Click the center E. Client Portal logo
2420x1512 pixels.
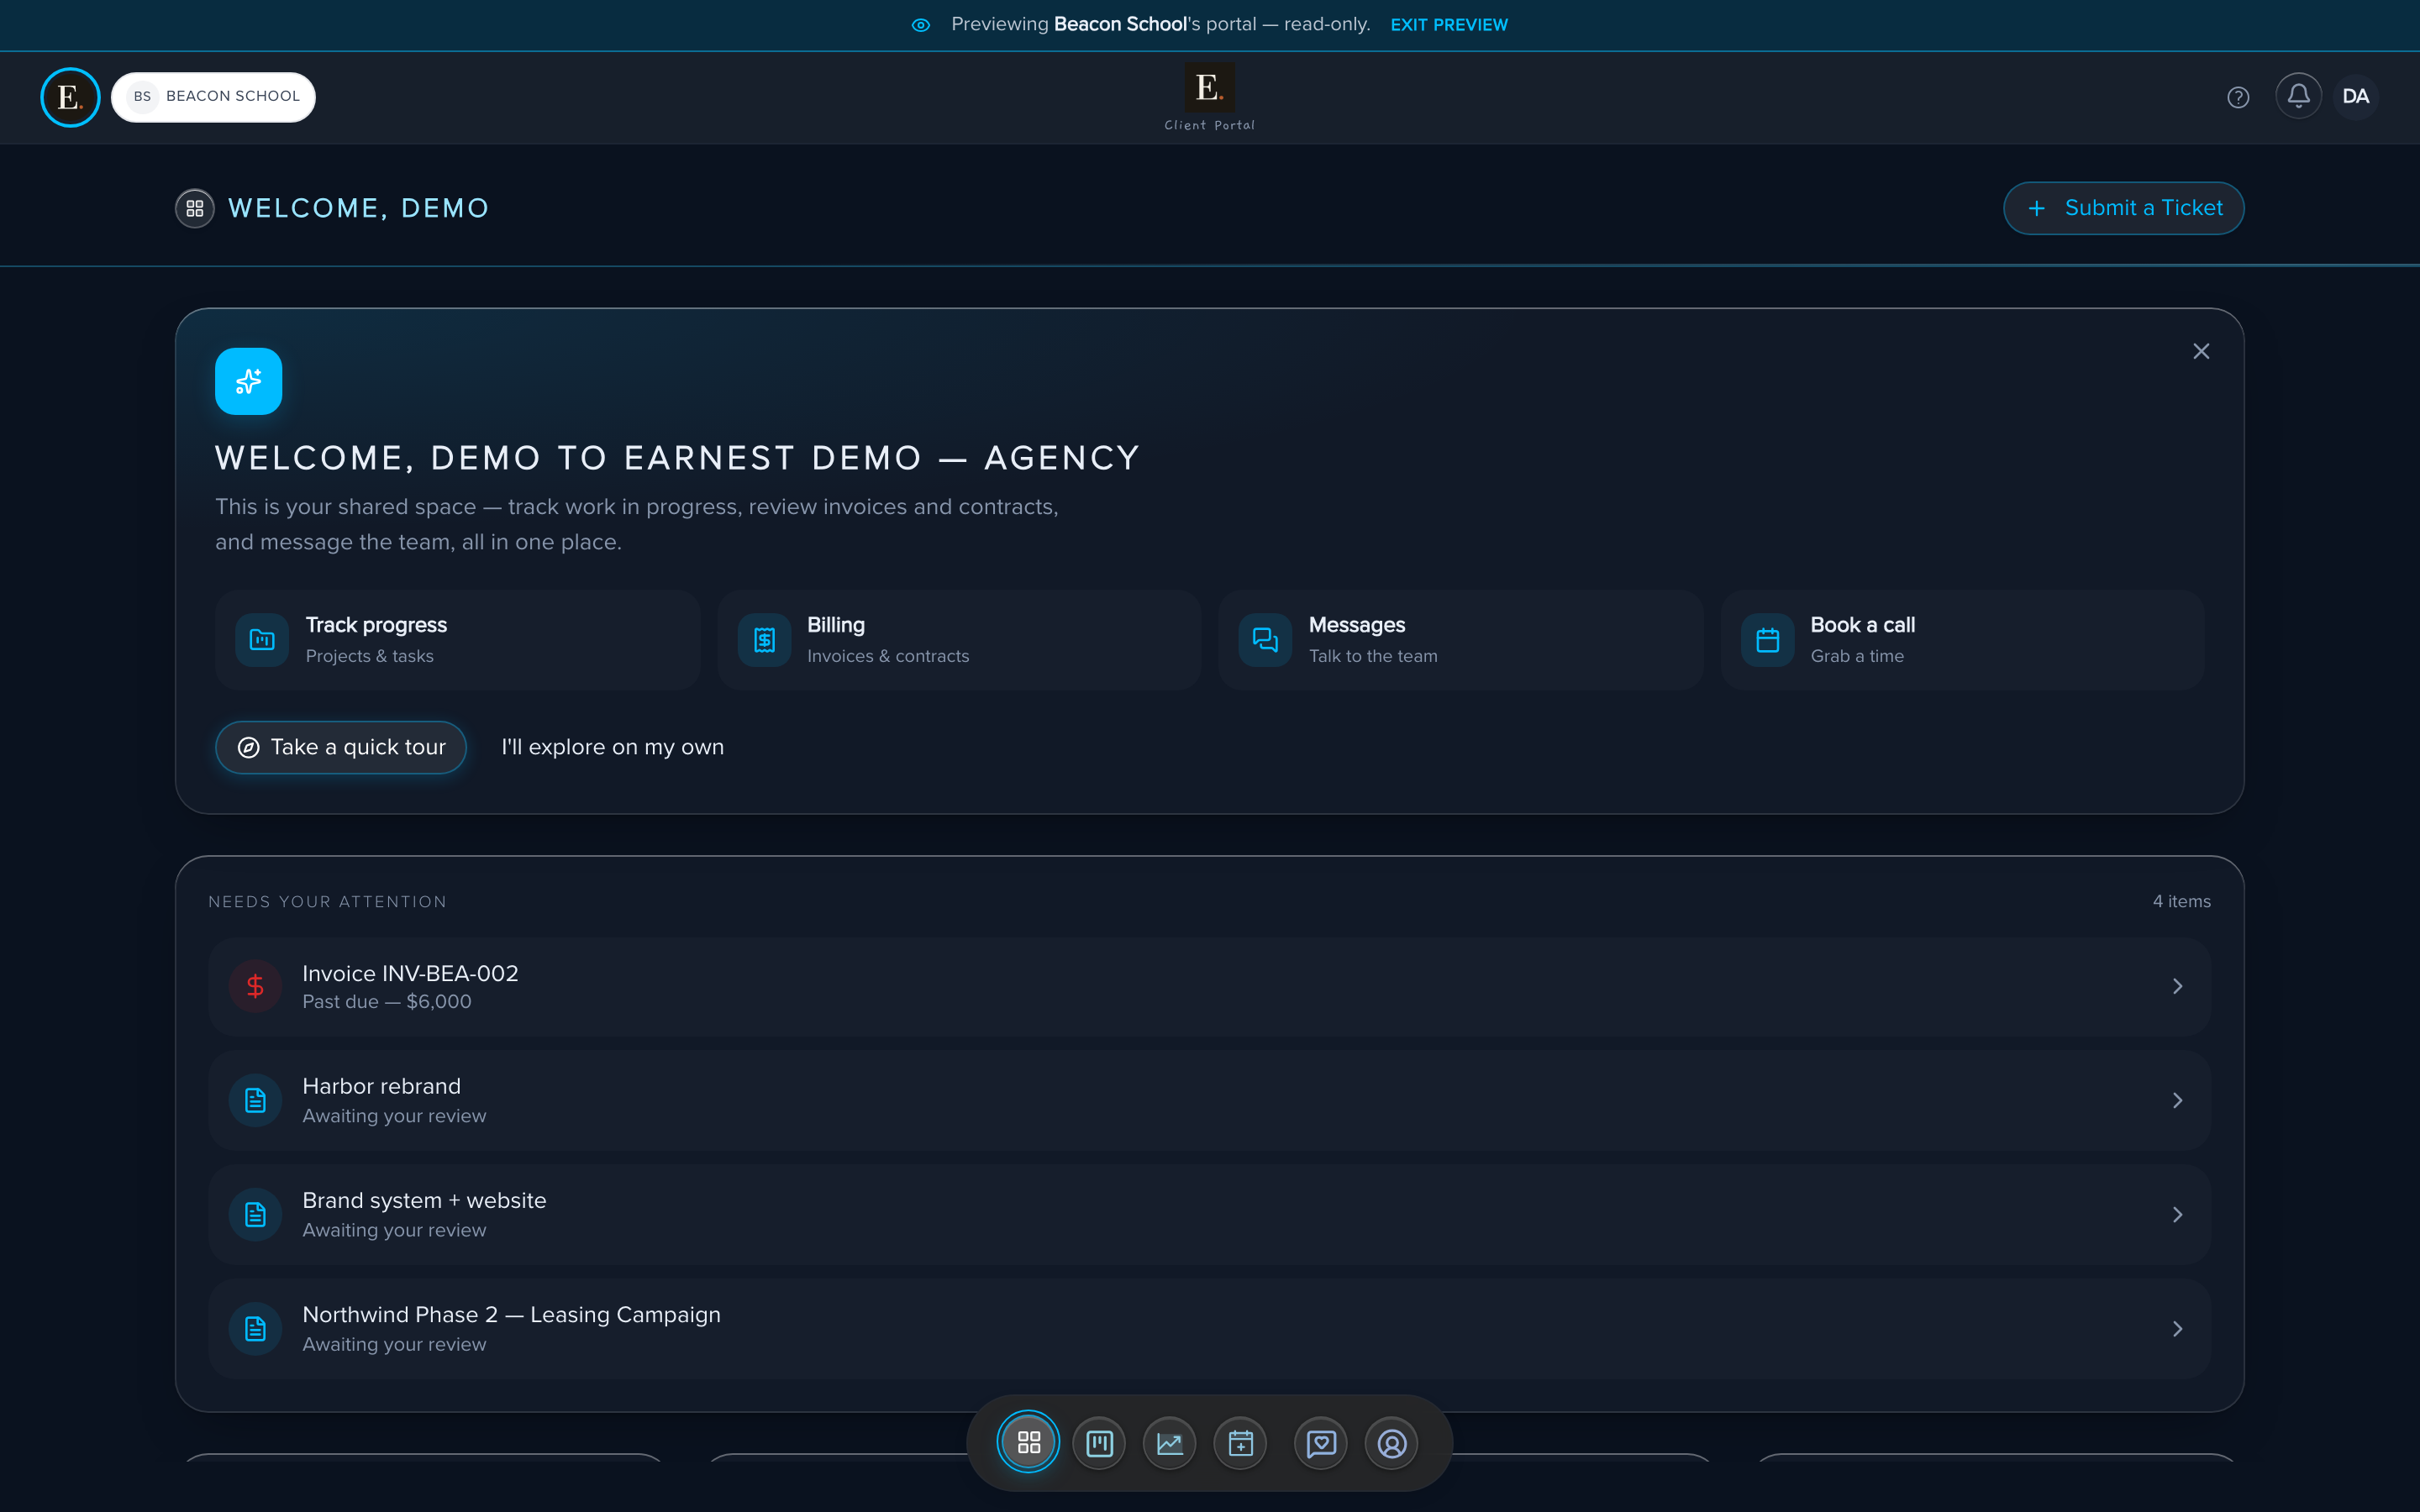point(1209,97)
